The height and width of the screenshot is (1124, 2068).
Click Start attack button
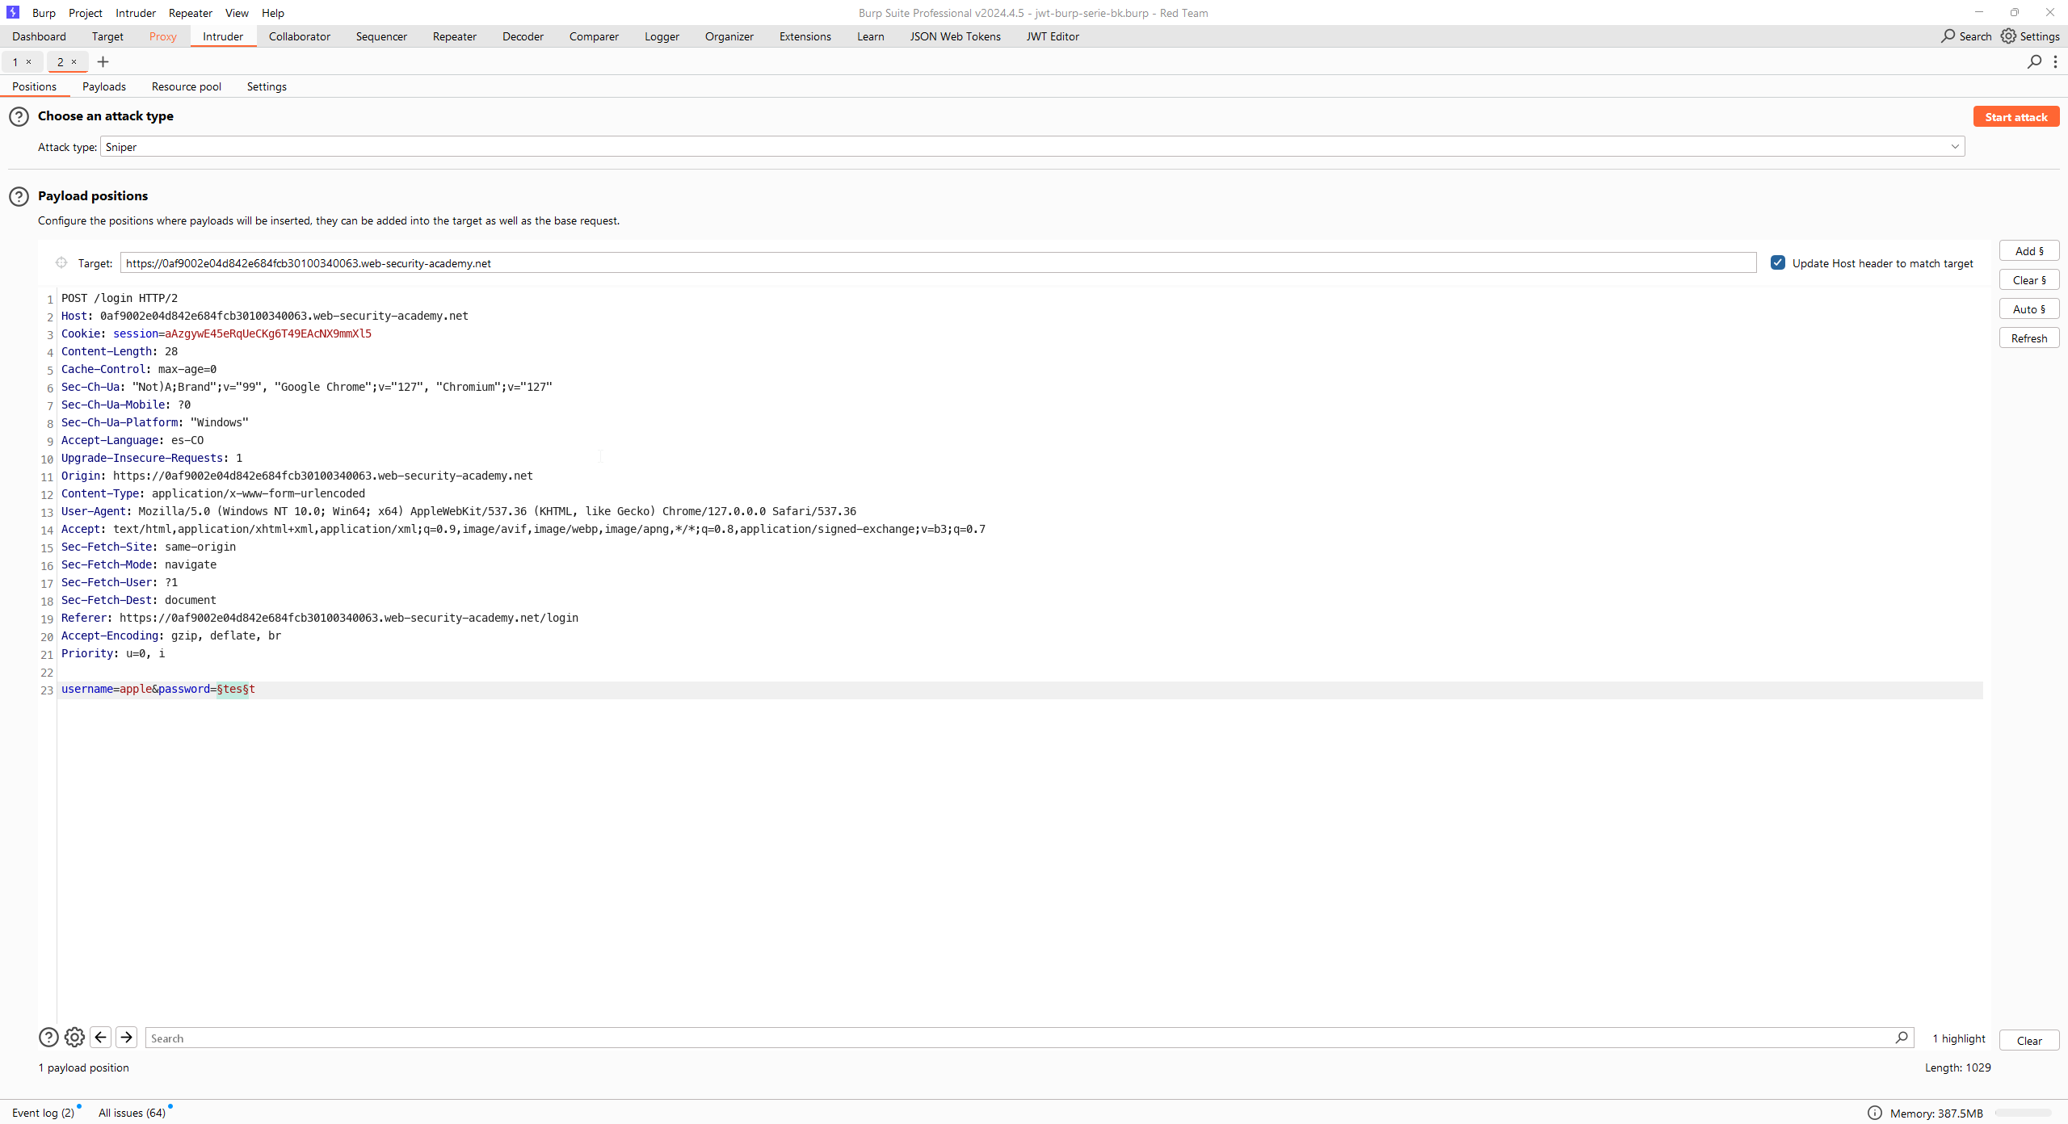pos(2016,117)
